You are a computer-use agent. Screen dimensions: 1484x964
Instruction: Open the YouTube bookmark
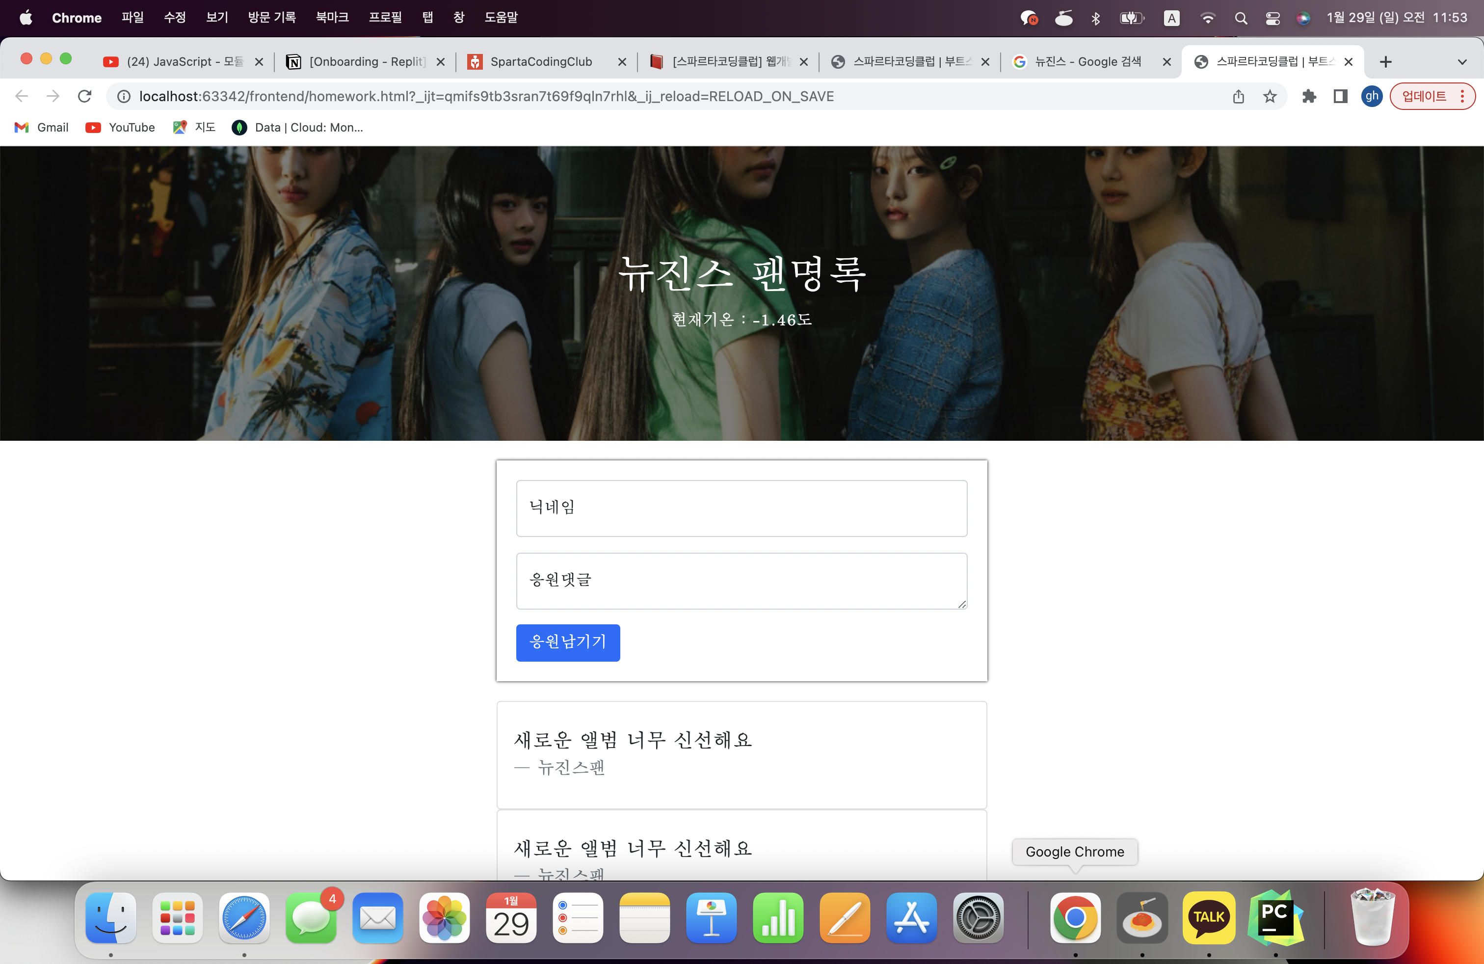[x=120, y=127]
